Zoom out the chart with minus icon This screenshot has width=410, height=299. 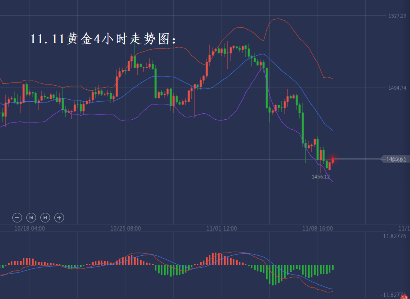17,218
